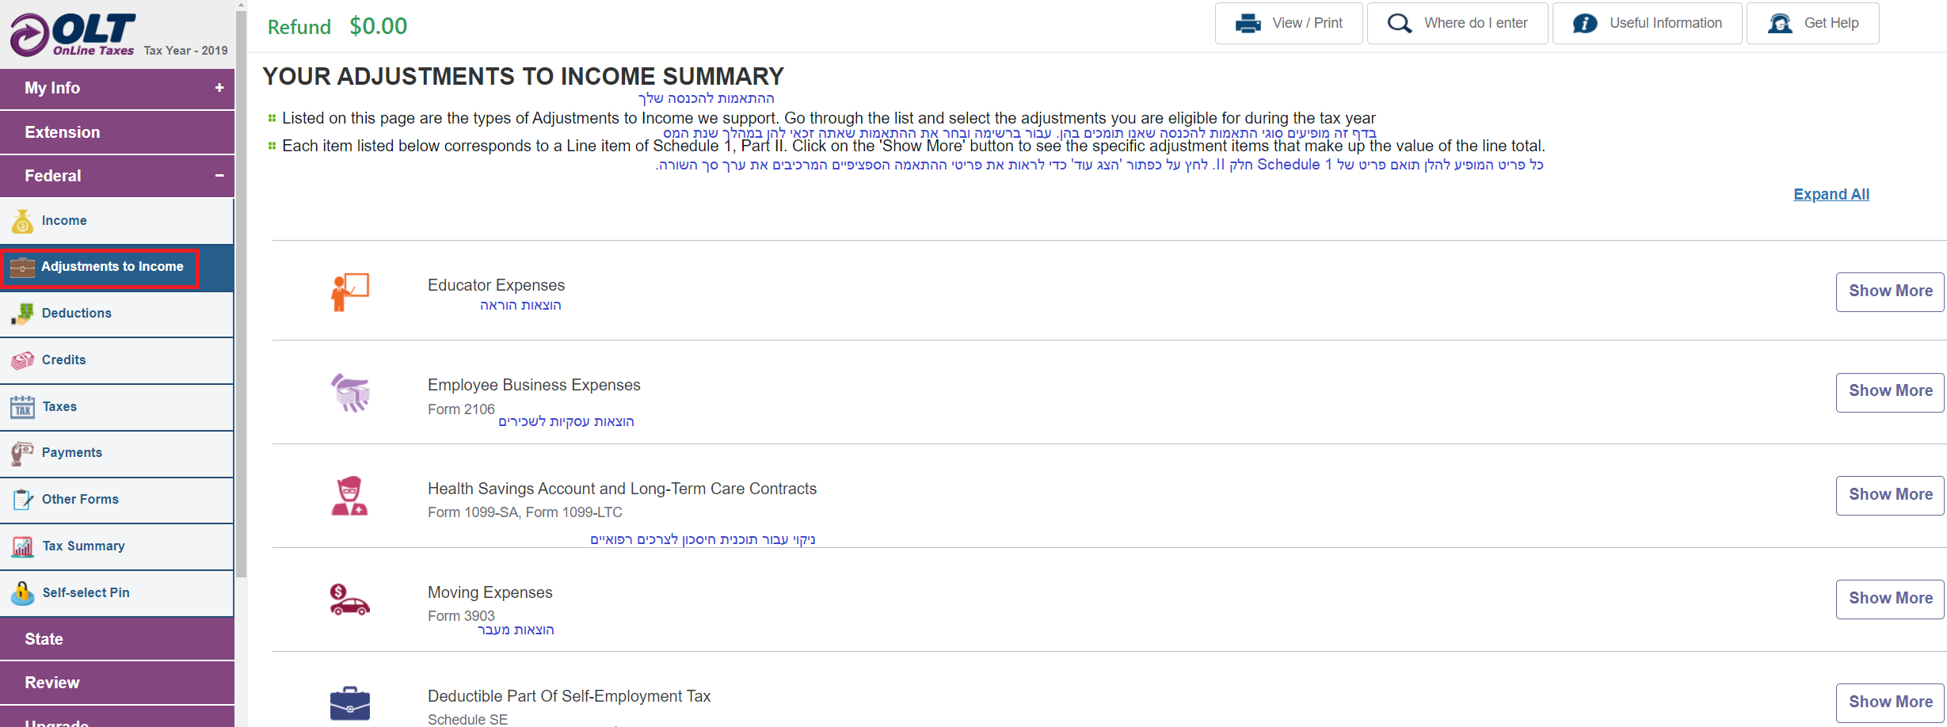The image size is (1947, 727).
Task: Click the Moving Expenses car icon
Action: tap(349, 599)
